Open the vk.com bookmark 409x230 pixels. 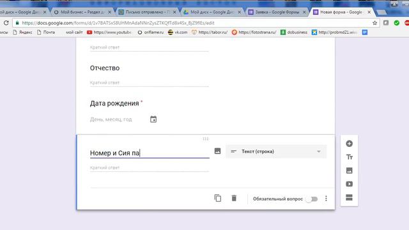pyautogui.click(x=178, y=33)
